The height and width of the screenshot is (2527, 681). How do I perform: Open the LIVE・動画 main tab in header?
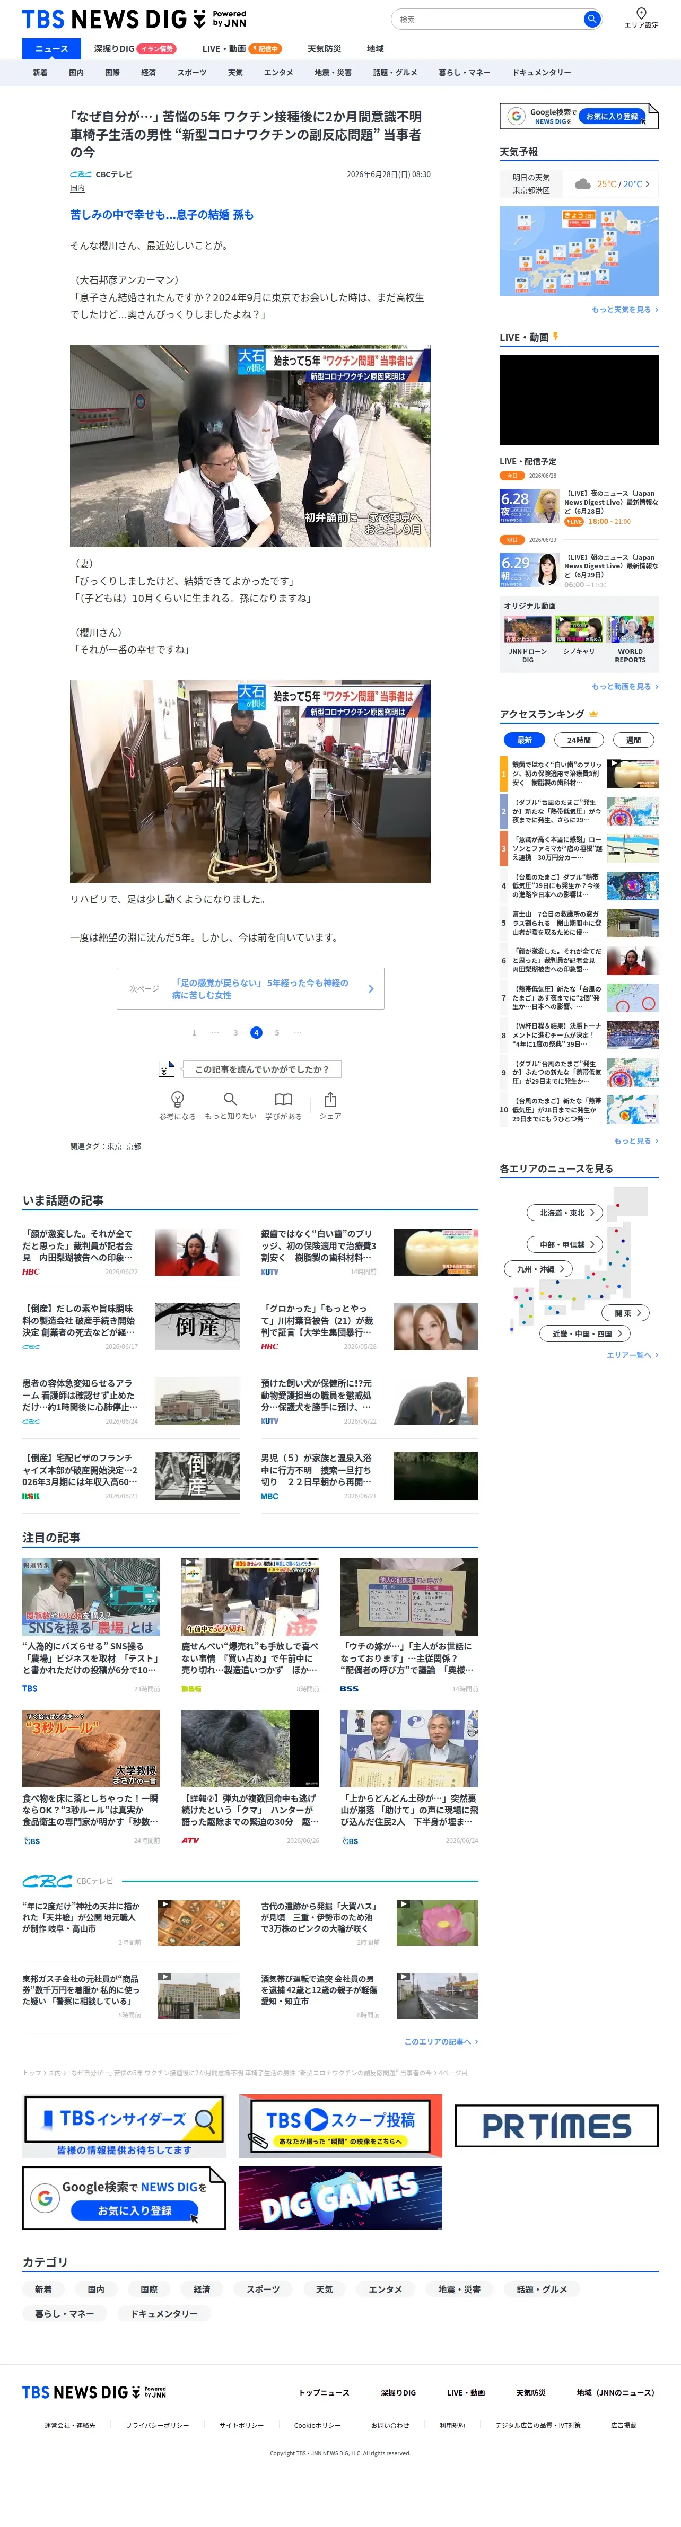pyautogui.click(x=241, y=49)
